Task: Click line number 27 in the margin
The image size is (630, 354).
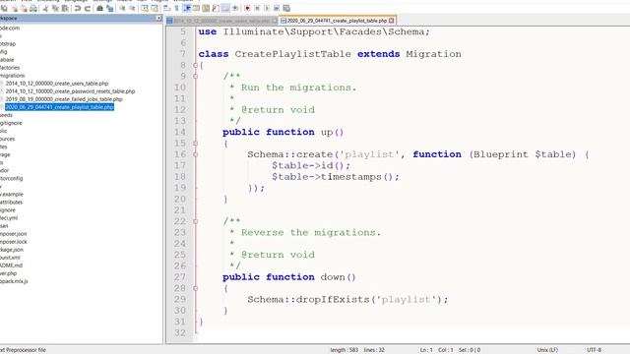Action: pyautogui.click(x=180, y=277)
